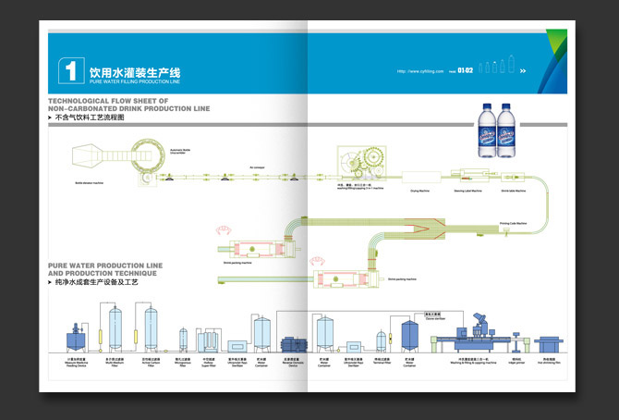Click the "Multi-Medium Filter" label
This screenshot has width=619, height=420.
[115, 363]
